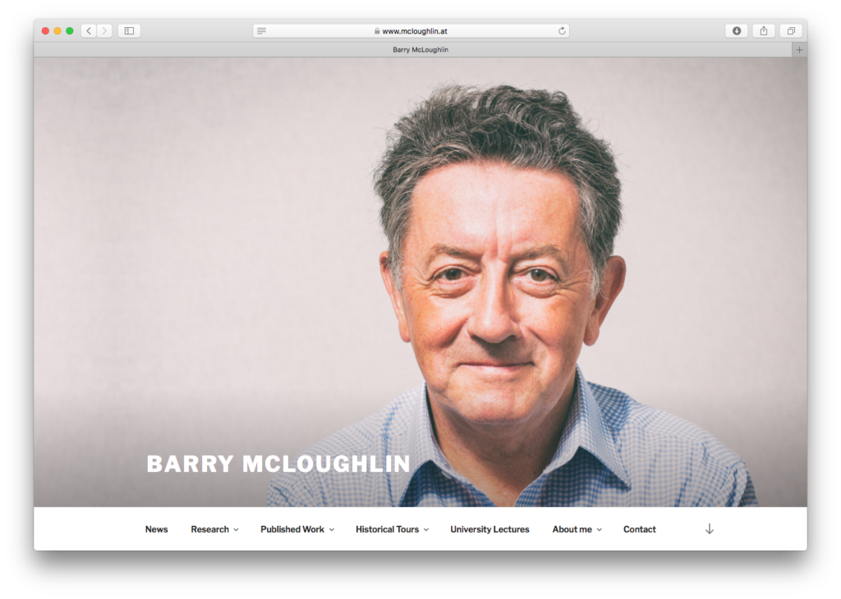Reload the page with the refresh icon
Screen dimensions: 841x599
[562, 31]
